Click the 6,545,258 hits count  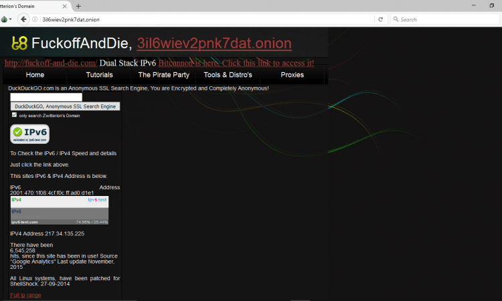[23, 250]
